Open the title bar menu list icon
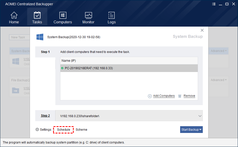238x147 pixels. (x=214, y=4)
